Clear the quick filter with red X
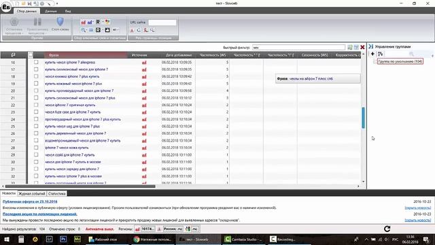Image resolution: width=435 pixels, height=245 pixels. 362,48
